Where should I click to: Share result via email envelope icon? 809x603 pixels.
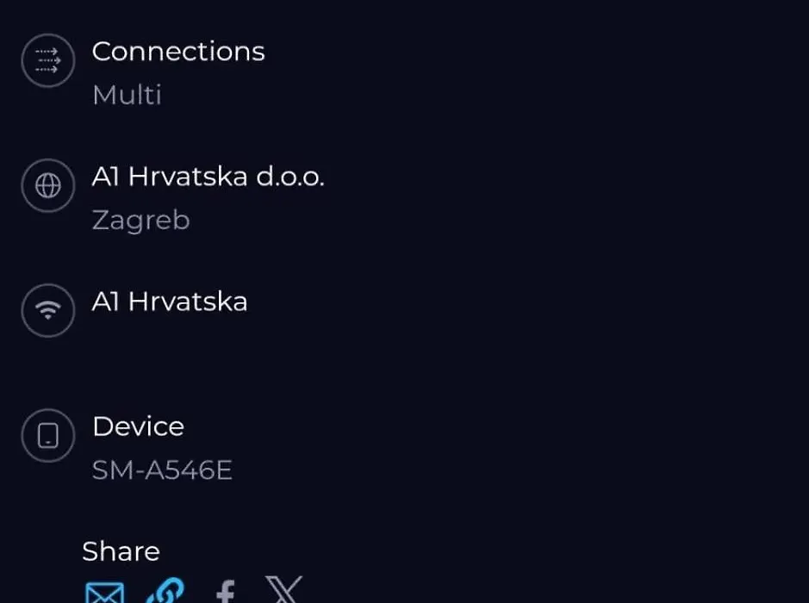coord(105,592)
